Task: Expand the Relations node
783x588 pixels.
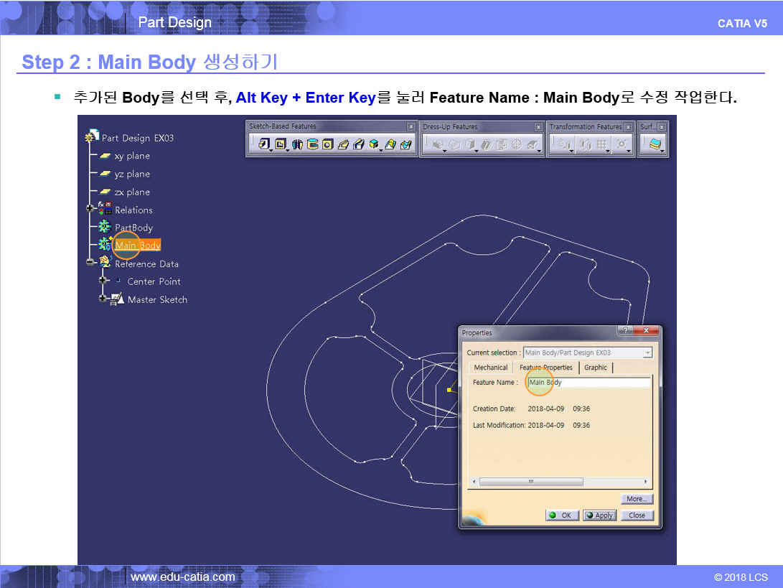Action: [90, 208]
